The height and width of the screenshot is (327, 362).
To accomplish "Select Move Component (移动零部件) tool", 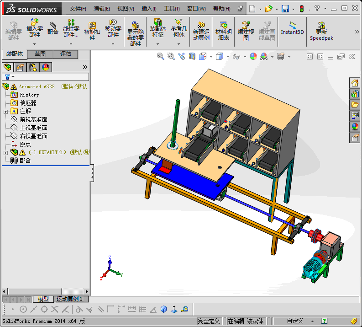I will coord(113,28).
